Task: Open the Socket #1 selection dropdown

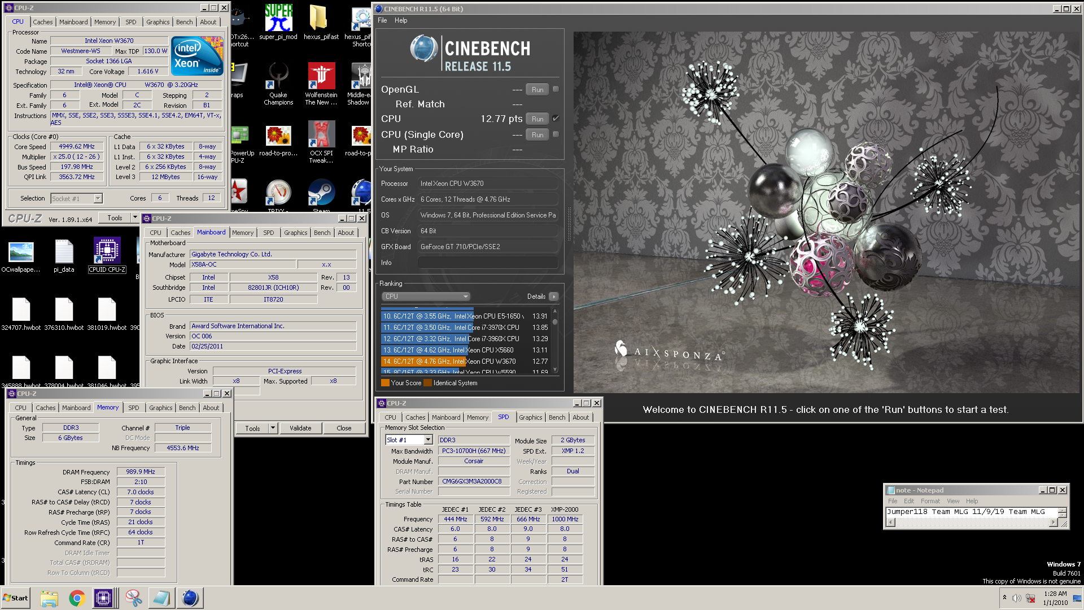Action: click(98, 198)
